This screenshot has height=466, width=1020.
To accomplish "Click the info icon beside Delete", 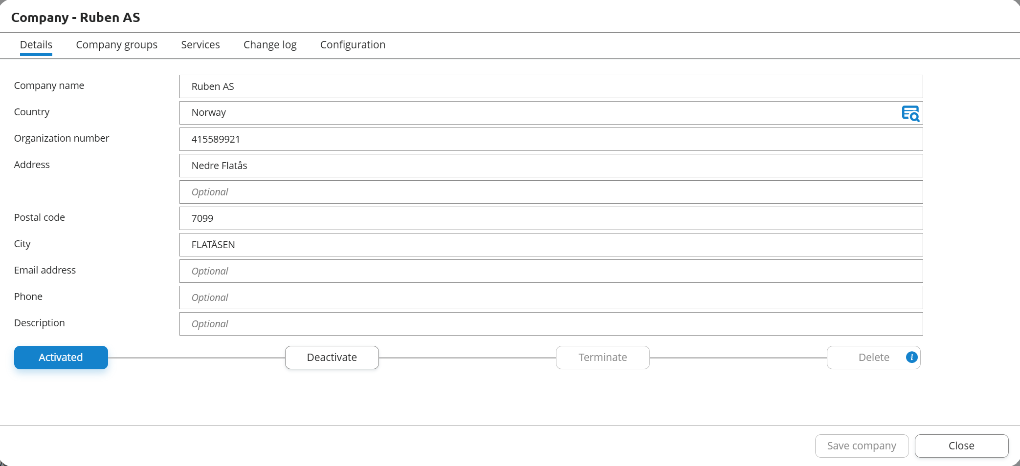I will [911, 358].
